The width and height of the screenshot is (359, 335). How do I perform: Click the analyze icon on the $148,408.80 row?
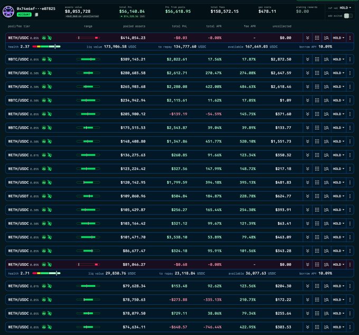pyautogui.click(x=326, y=142)
